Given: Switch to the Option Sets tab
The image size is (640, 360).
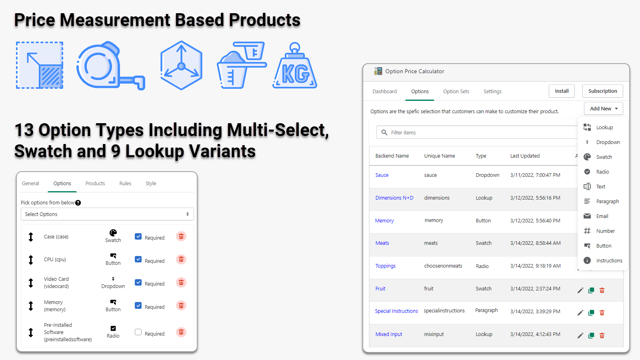Looking at the screenshot, I should coord(456,92).
